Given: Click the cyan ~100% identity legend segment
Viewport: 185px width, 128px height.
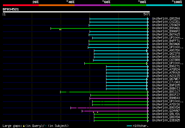Looking at the screenshot, I should coord(164,5).
